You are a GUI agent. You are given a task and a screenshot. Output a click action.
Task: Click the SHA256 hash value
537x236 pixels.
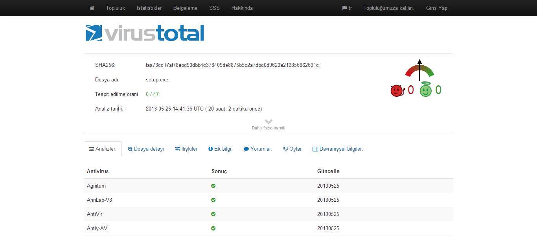click(x=232, y=65)
